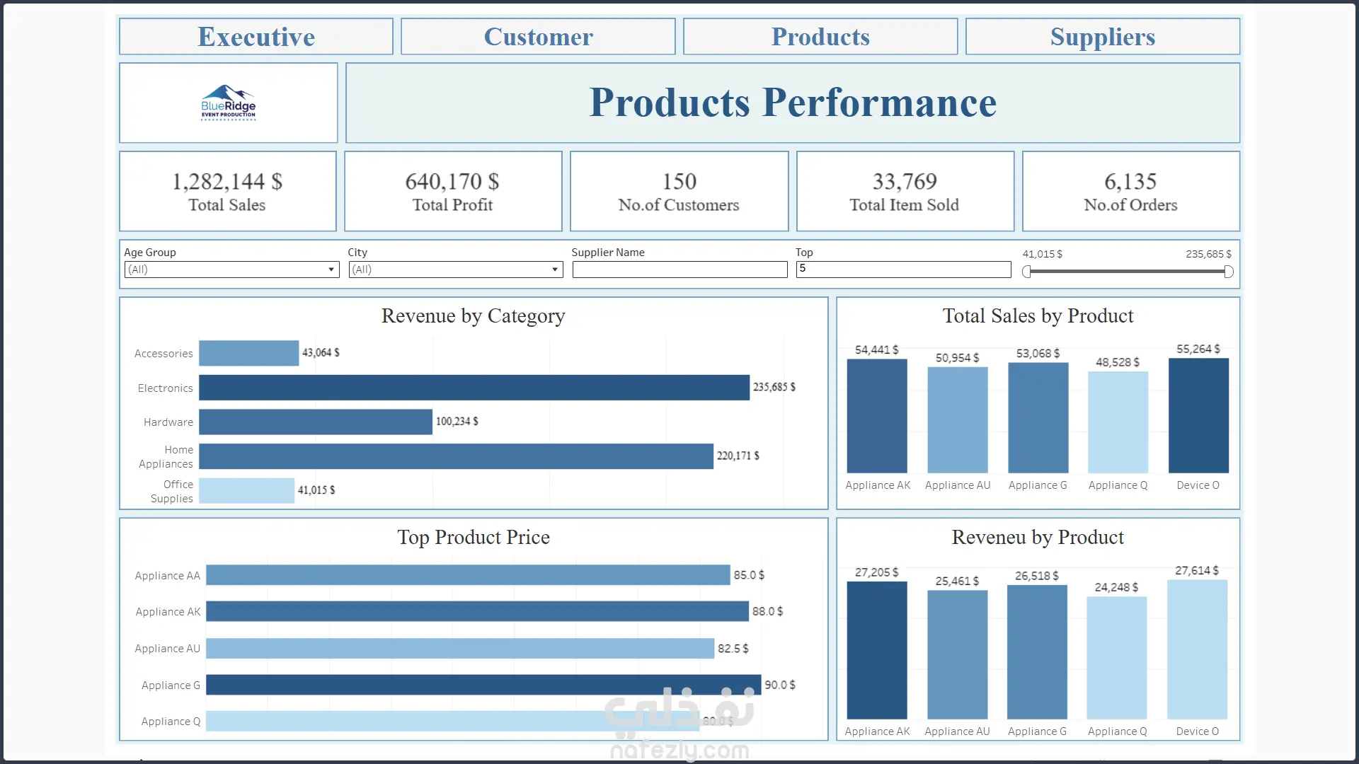Open the City filter dropdown

click(x=455, y=270)
